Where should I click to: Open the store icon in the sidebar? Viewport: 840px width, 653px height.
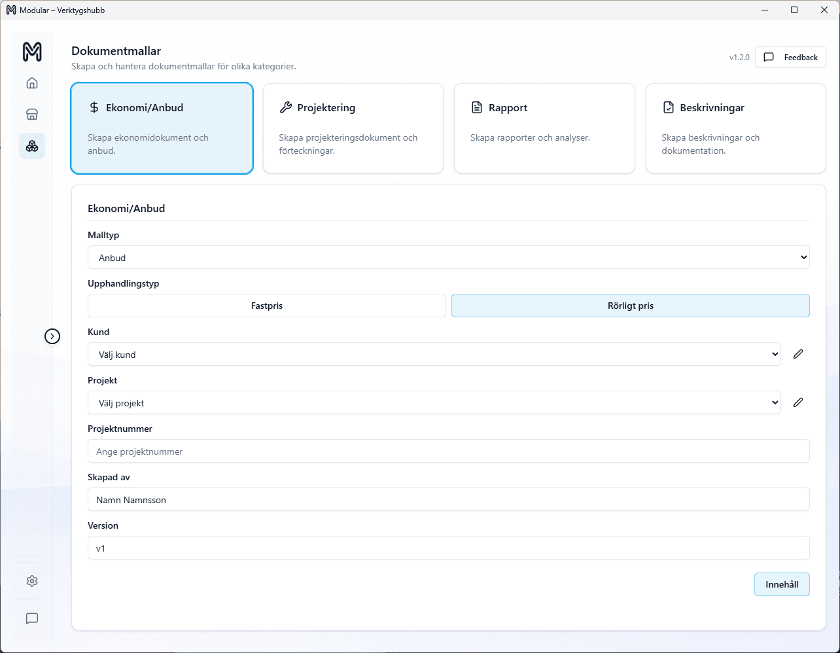tap(32, 115)
